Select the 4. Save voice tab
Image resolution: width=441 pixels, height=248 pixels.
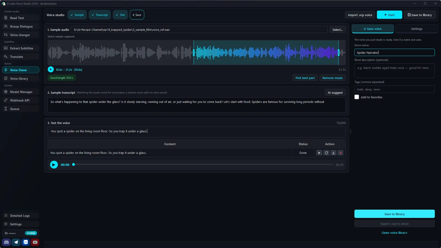click(x=373, y=29)
